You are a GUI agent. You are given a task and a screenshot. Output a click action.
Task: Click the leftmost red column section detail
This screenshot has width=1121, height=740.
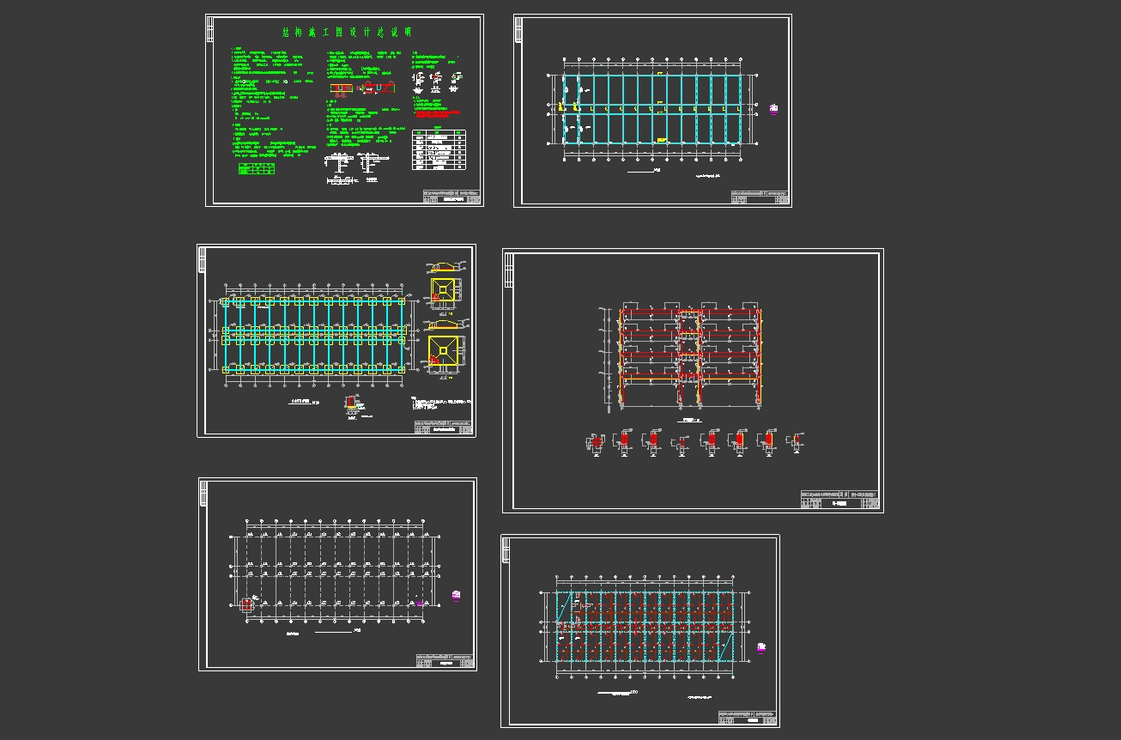coord(597,443)
